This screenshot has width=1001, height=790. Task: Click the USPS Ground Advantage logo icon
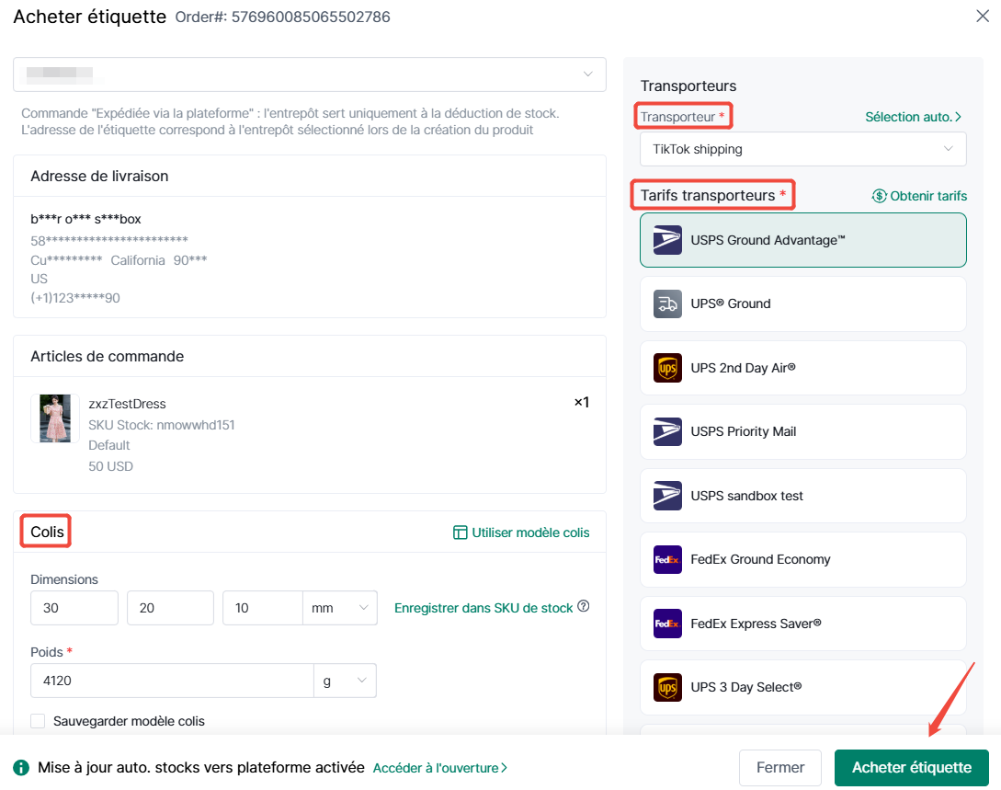click(667, 240)
